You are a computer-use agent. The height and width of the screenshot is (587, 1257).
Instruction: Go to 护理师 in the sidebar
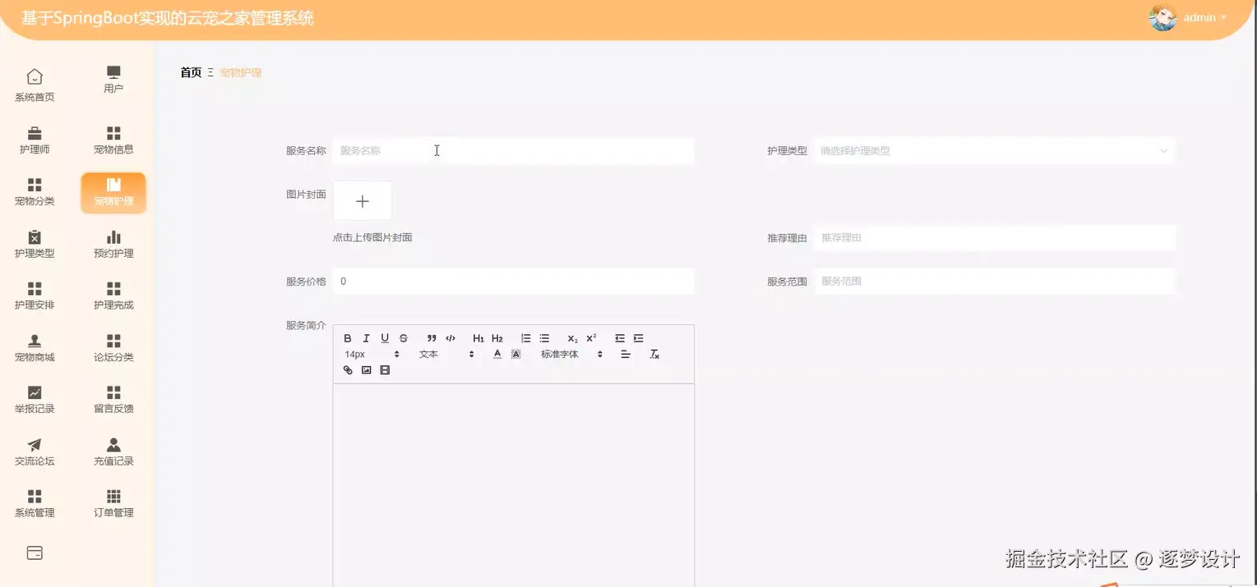[35, 140]
